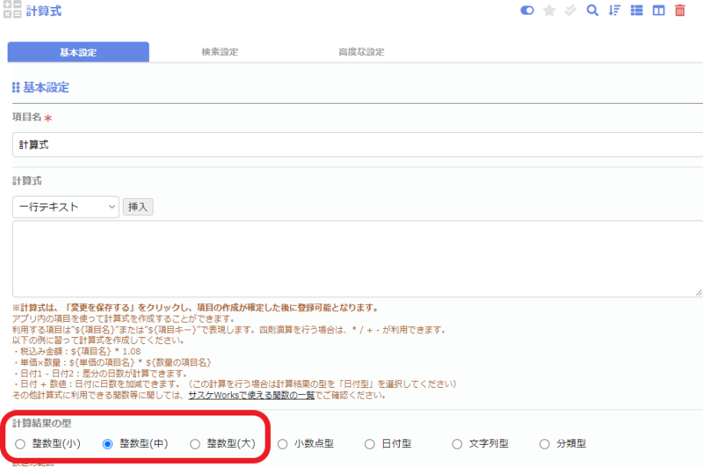Viewport: 703px width, 467px height.
Task: Select the 文字列型 radio option
Action: click(457, 444)
